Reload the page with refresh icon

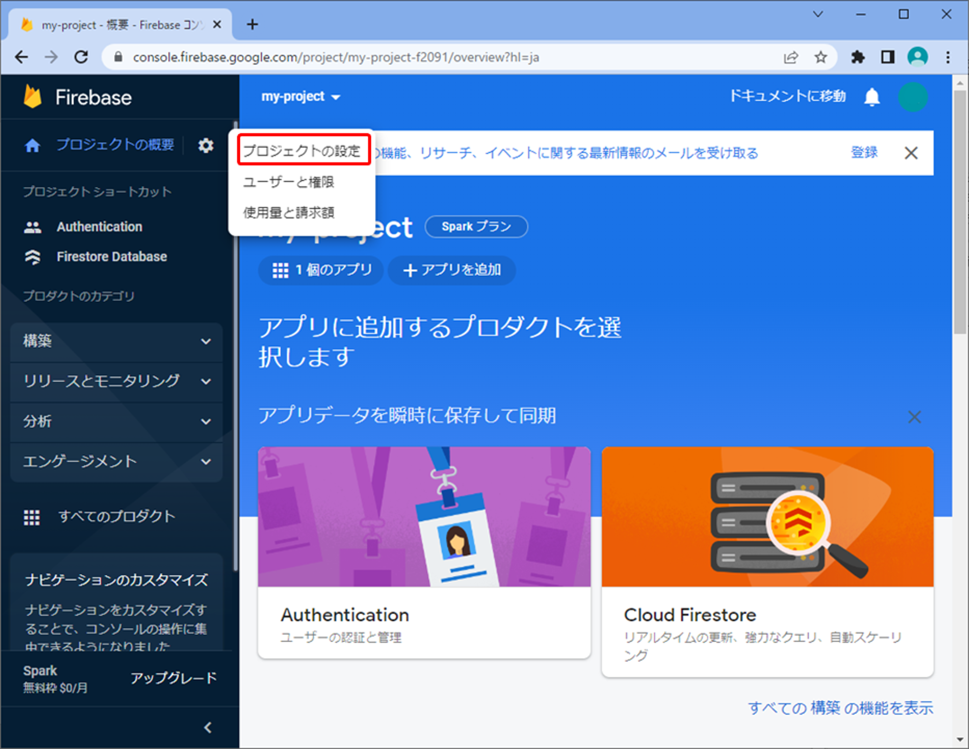click(x=81, y=57)
